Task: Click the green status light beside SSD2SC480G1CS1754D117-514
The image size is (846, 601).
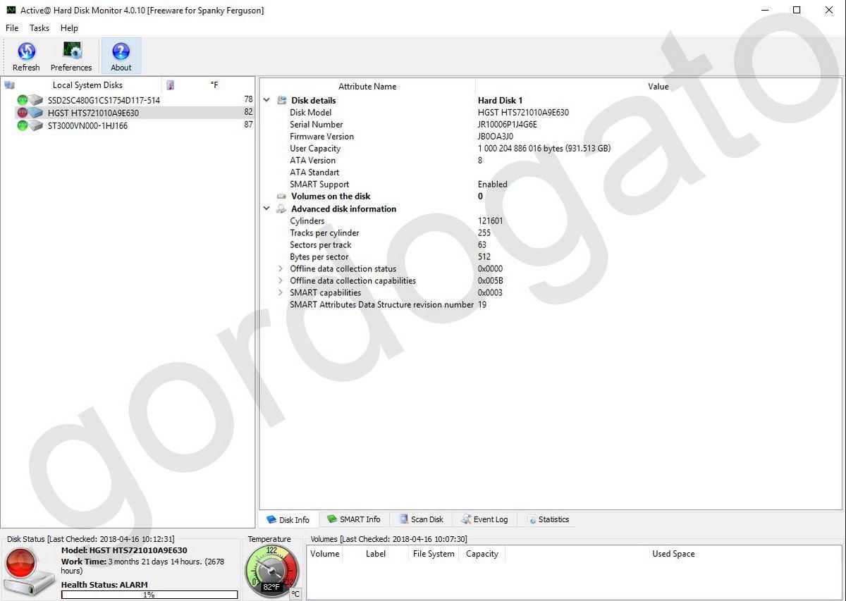Action: click(22, 100)
